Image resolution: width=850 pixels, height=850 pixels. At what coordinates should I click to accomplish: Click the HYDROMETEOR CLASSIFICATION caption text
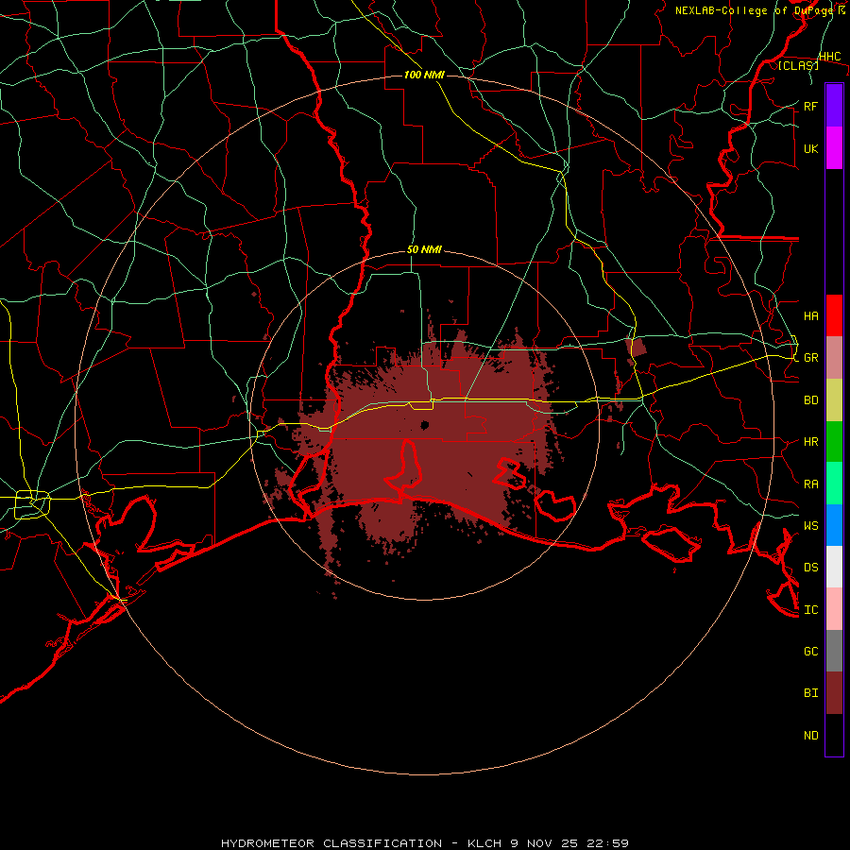331,843
